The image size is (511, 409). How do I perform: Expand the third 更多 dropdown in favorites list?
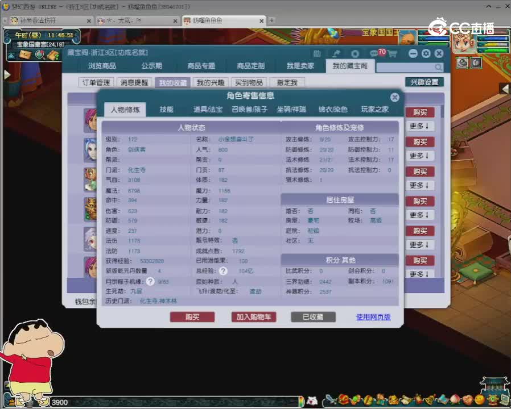coord(420,185)
